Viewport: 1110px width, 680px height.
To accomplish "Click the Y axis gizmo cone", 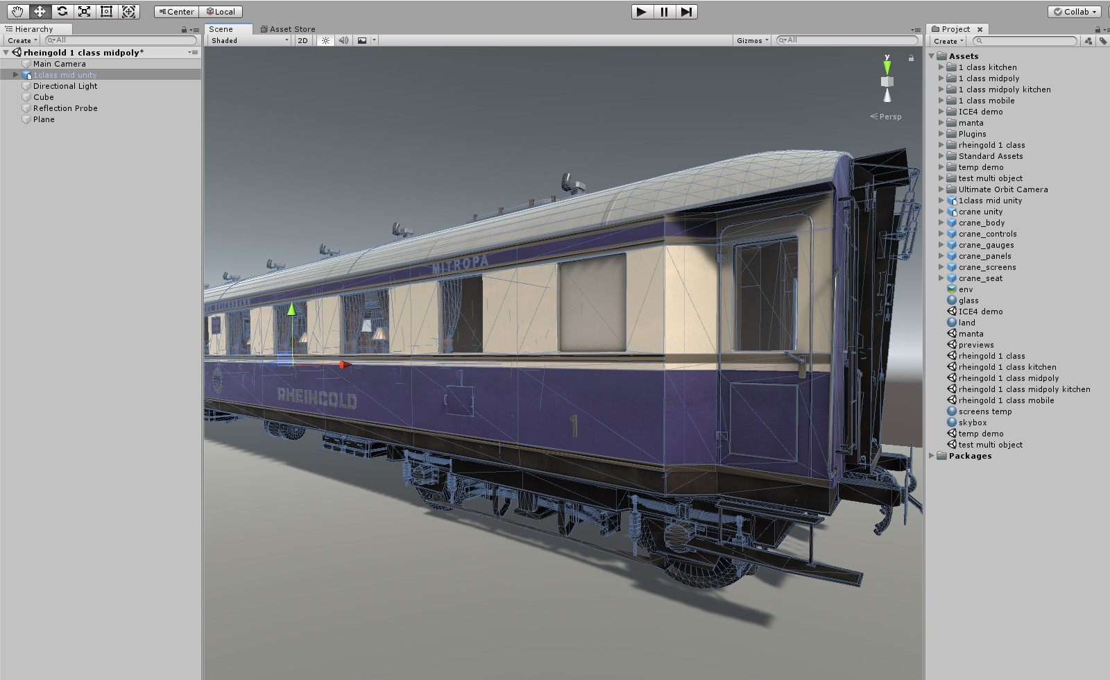I will pyautogui.click(x=887, y=67).
